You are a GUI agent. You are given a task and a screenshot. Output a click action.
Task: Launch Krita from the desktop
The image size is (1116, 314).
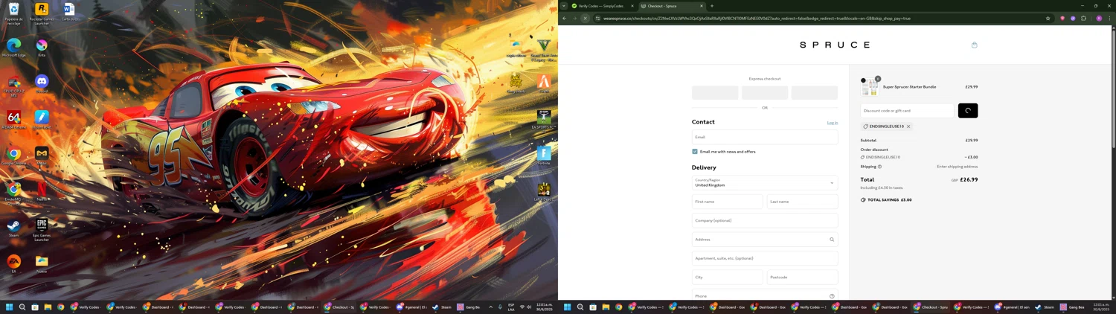42,47
